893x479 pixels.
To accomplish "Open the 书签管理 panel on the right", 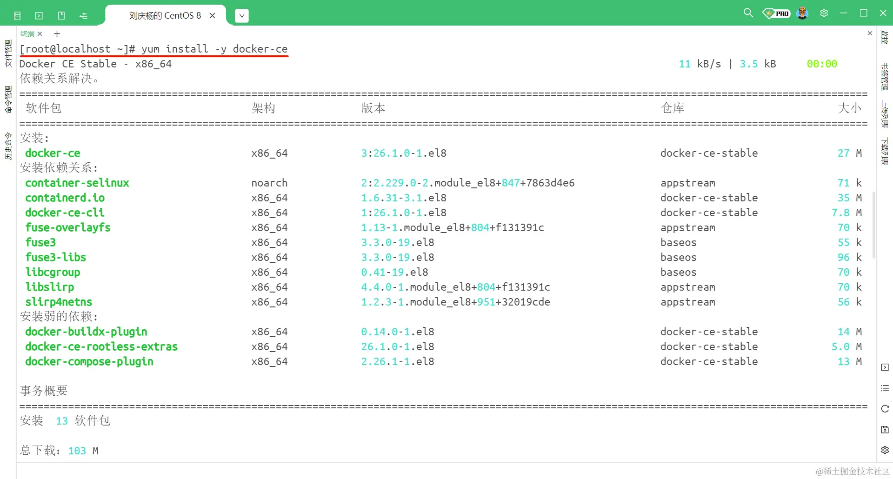I will (x=885, y=77).
